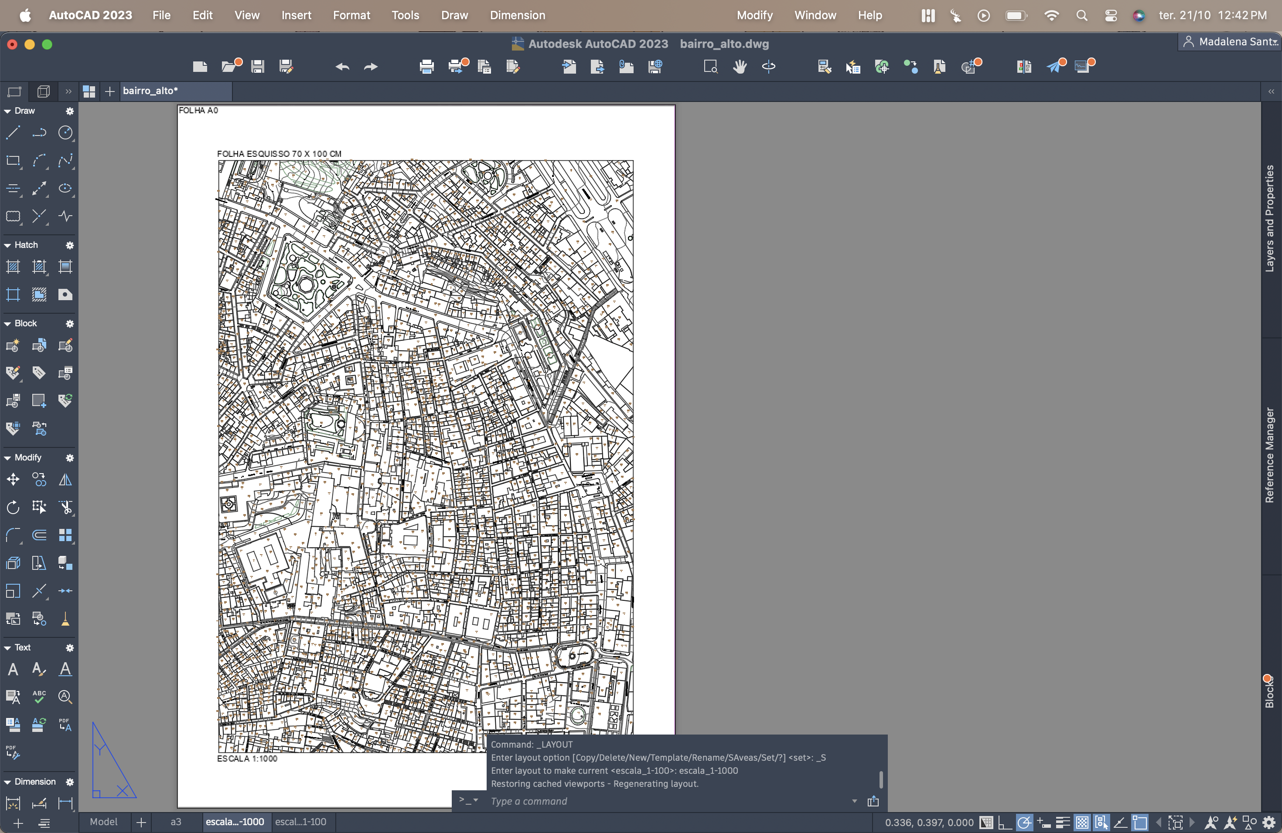This screenshot has height=833, width=1282.
Task: Click the Undo arrow in toolbar
Action: pos(342,67)
